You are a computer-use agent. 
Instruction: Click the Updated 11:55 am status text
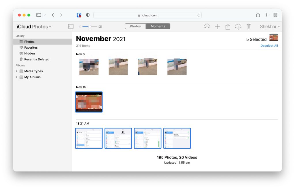177,163
